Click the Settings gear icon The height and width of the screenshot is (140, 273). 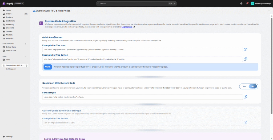pyautogui.click(x=4, y=137)
